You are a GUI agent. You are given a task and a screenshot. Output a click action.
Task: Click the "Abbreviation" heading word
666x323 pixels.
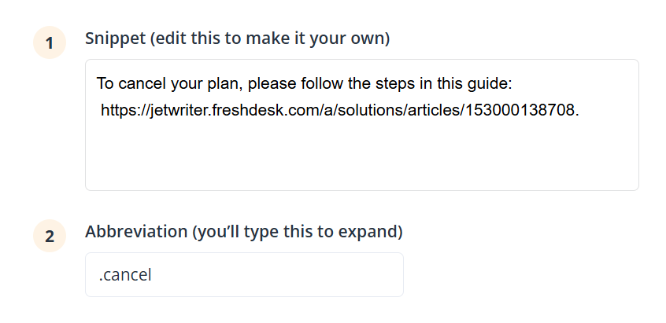[131, 232]
